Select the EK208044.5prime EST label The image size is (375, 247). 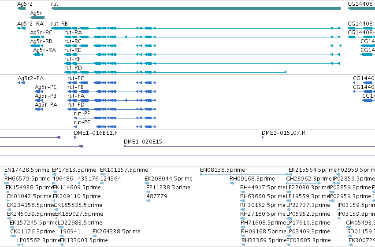(x=168, y=179)
